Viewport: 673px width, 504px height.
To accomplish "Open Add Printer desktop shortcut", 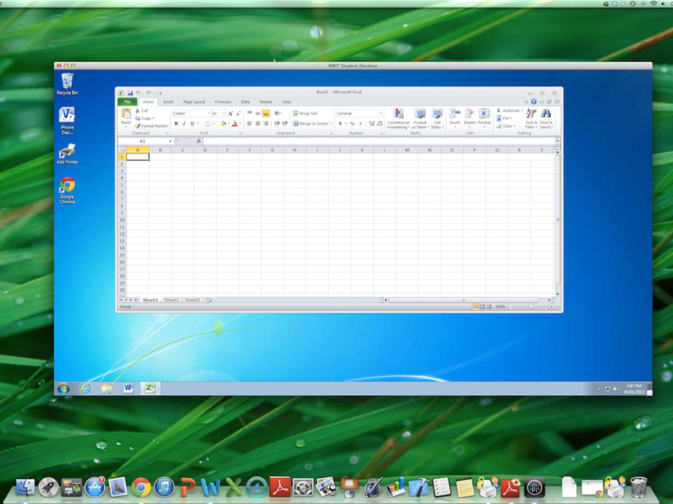I will pos(67,154).
